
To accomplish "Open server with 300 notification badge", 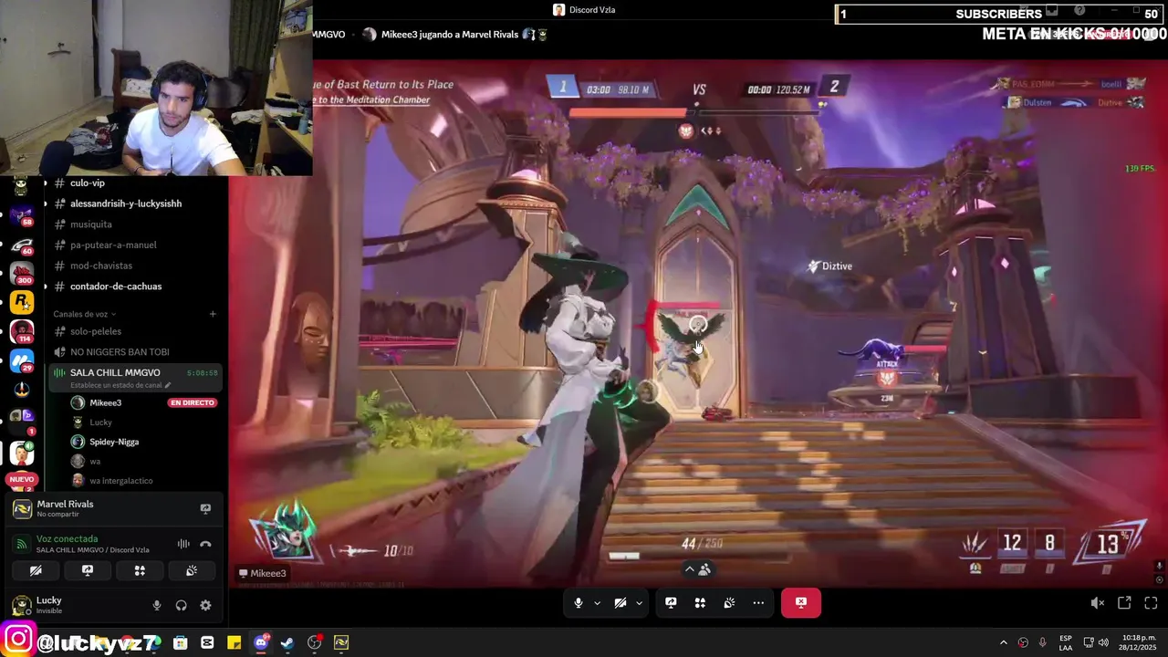I will [22, 275].
